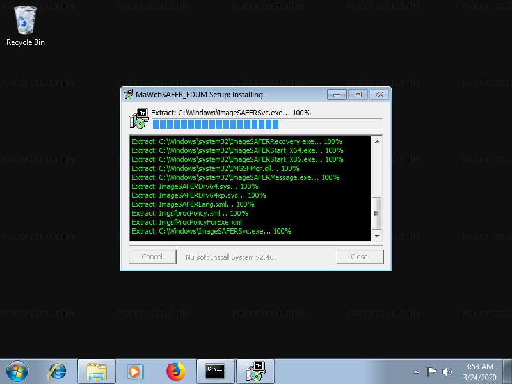Launch Firefox from the taskbar

click(x=175, y=372)
